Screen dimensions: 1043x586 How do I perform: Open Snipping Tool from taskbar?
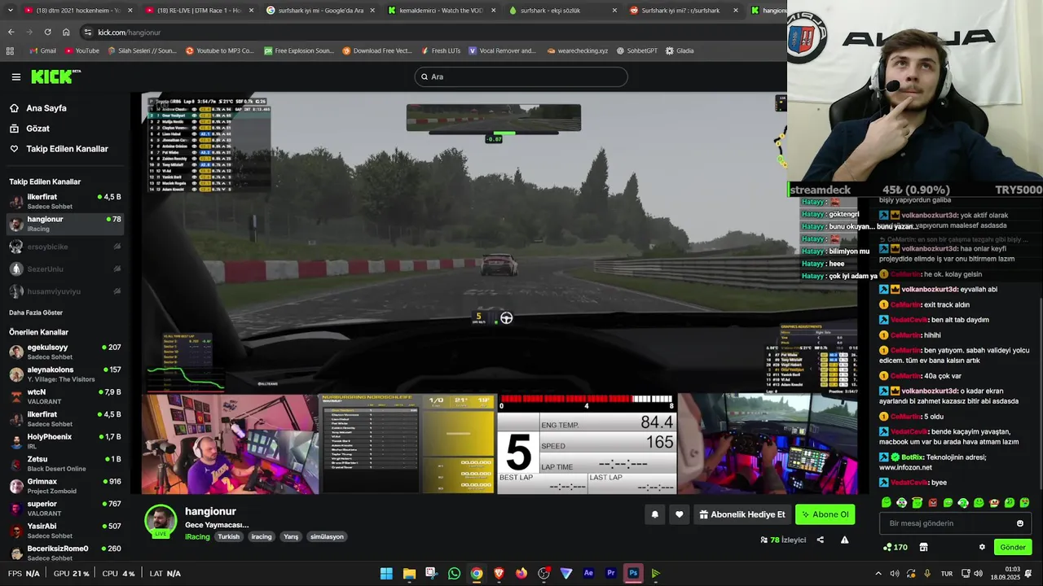point(431,573)
